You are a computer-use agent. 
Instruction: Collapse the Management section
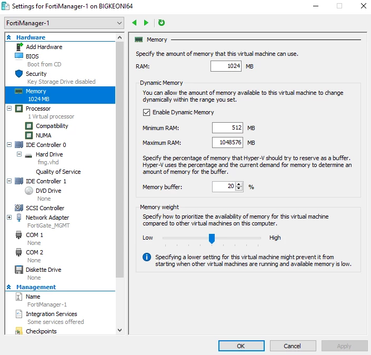click(9, 287)
